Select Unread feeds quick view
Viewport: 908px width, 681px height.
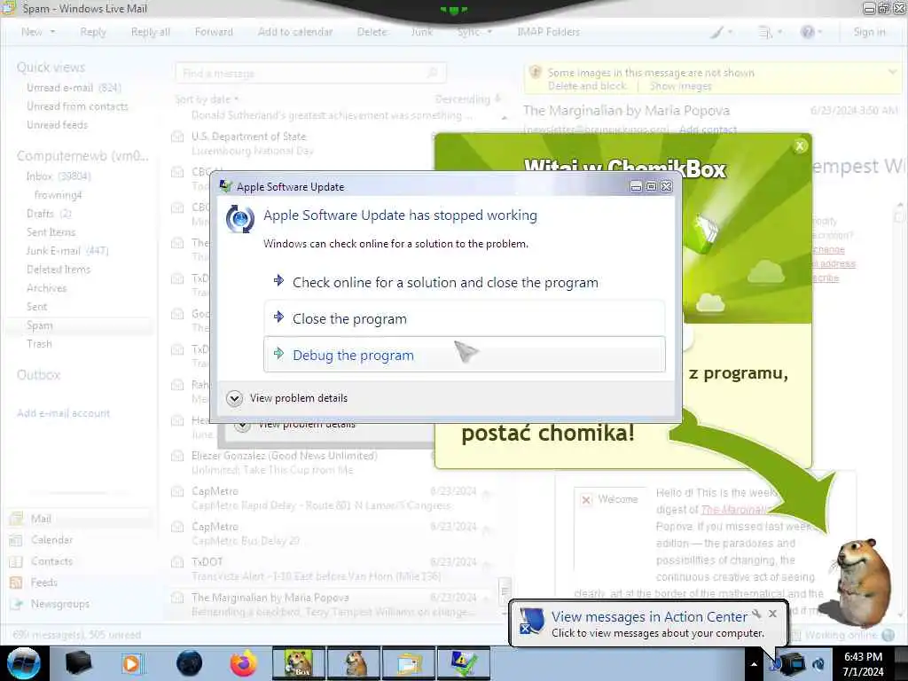[57, 125]
